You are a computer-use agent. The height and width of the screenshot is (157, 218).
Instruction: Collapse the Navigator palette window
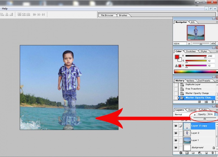pyautogui.click(x=214, y=18)
